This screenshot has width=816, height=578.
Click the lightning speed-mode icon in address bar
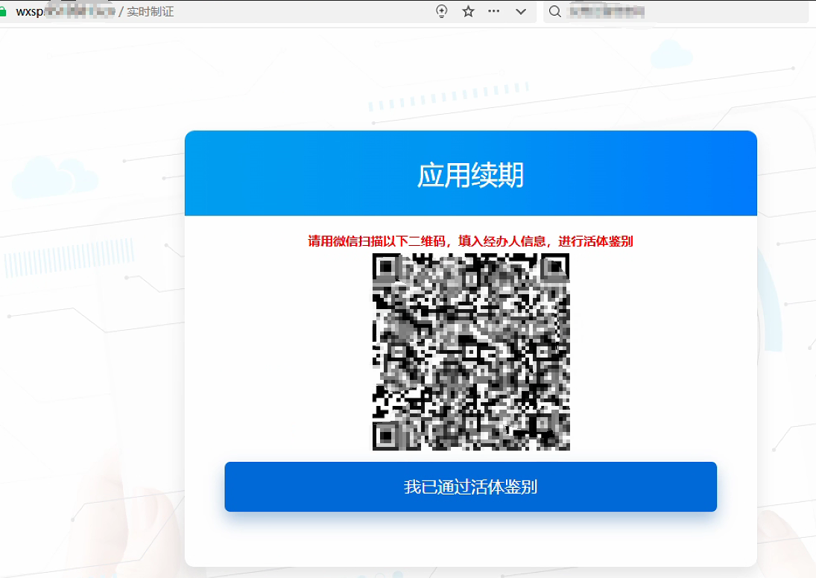(x=442, y=11)
